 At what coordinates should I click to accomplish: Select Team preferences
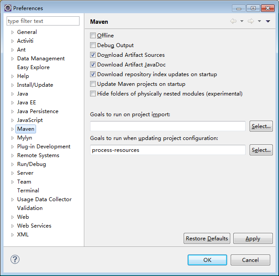tap(24, 182)
